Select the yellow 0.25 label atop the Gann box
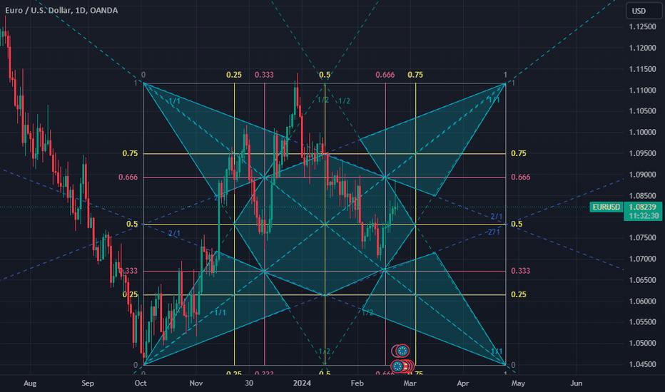The image size is (665, 392). 234,75
